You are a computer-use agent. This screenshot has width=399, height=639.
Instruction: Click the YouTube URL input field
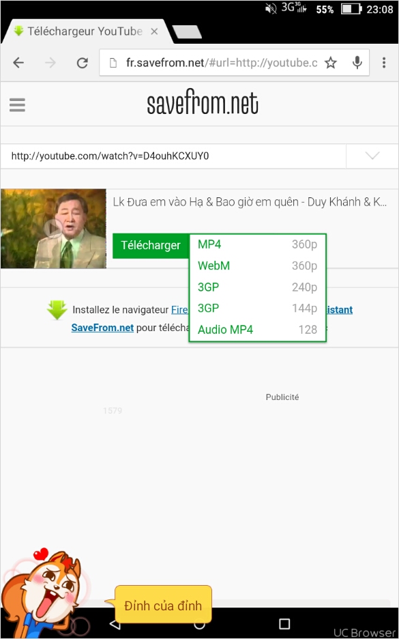(173, 156)
